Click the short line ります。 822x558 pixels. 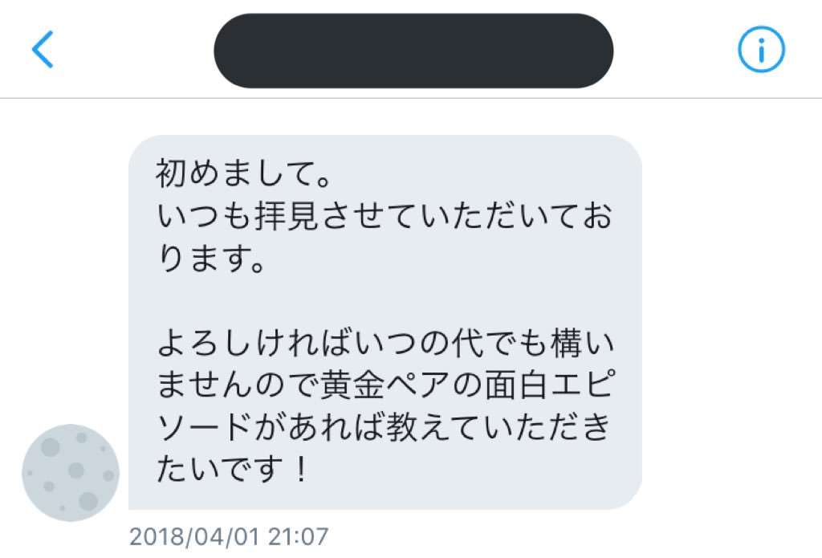(211, 258)
